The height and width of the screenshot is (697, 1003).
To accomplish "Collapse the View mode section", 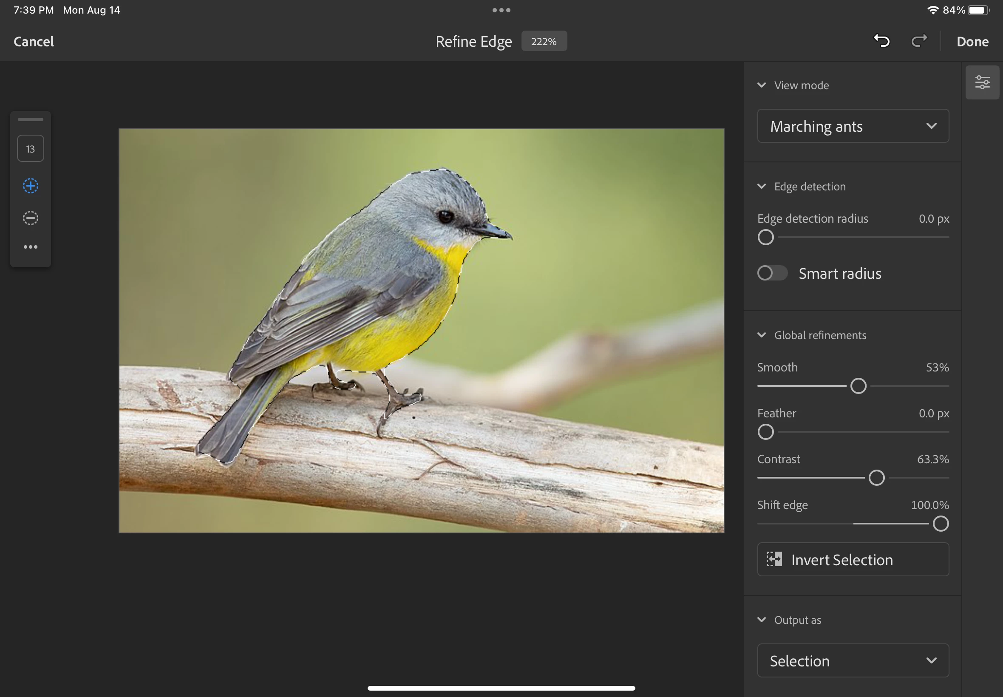I will tap(762, 85).
